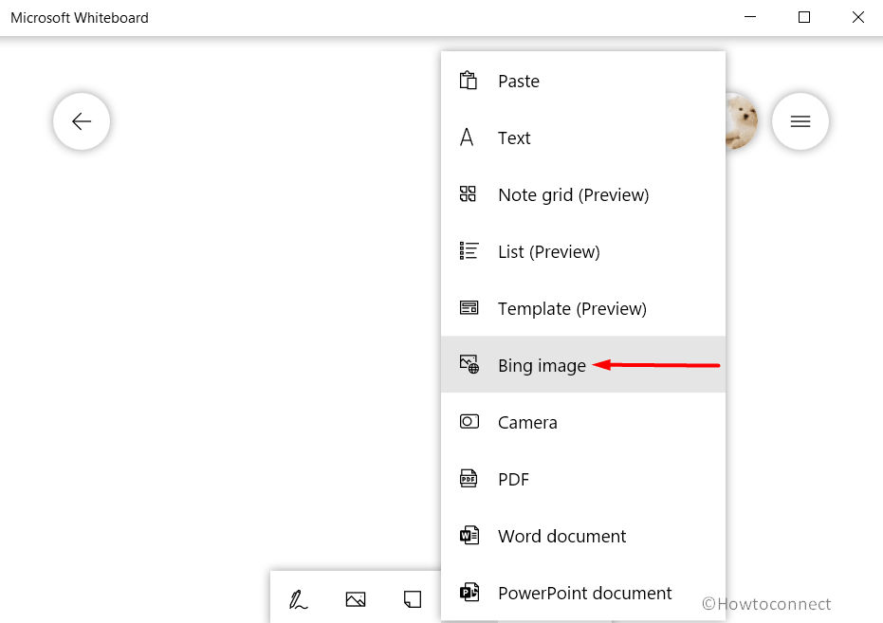The height and width of the screenshot is (623, 883).
Task: Open the hamburger settings menu
Action: point(800,121)
